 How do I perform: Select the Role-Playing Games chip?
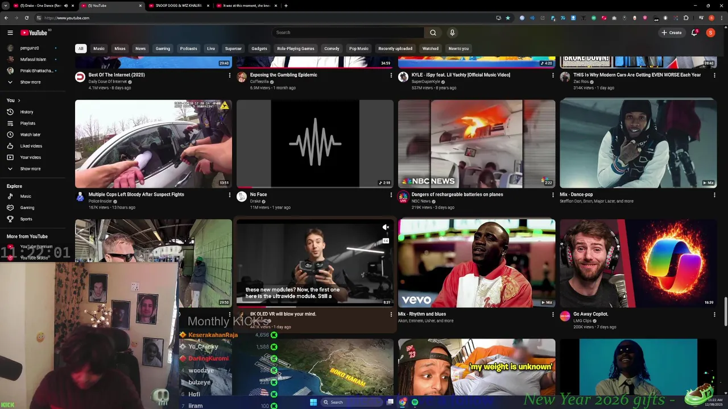coord(296,48)
